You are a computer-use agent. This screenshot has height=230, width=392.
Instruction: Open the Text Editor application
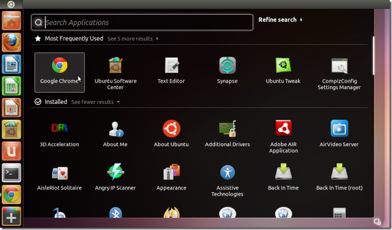point(171,70)
